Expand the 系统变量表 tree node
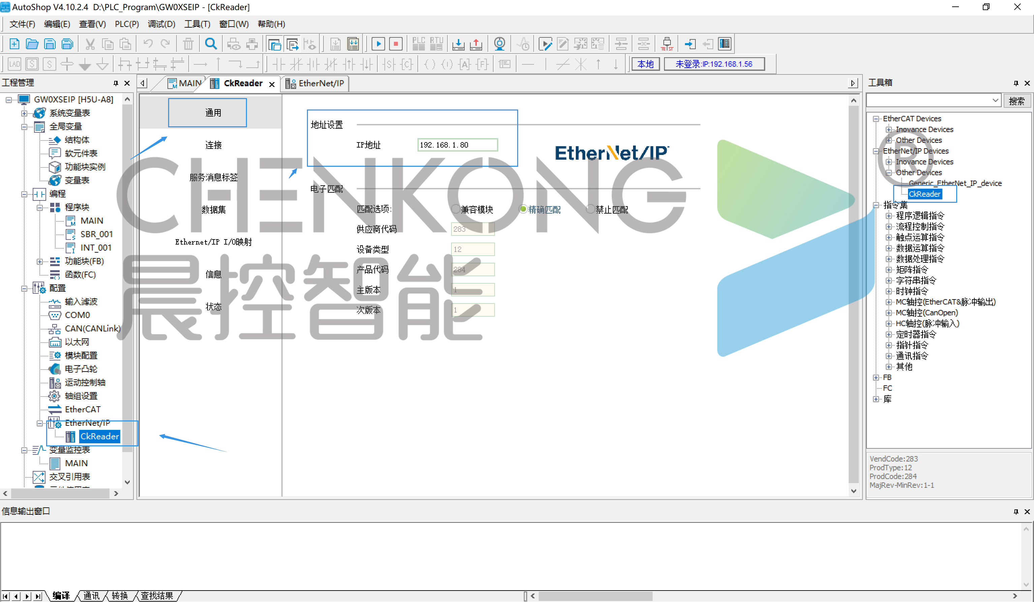 click(24, 113)
